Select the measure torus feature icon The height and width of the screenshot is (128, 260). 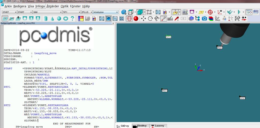click(x=66, y=18)
